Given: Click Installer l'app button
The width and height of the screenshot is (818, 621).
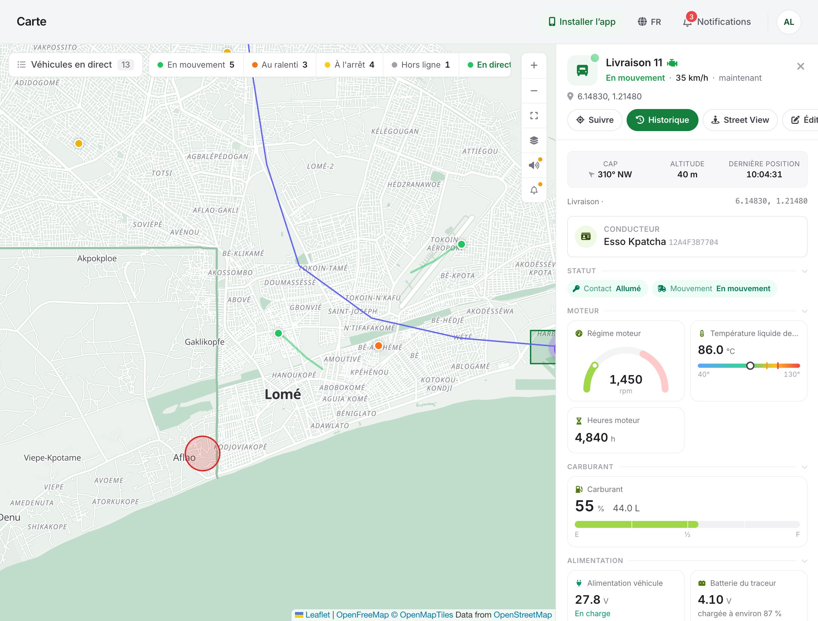Looking at the screenshot, I should click(x=581, y=22).
